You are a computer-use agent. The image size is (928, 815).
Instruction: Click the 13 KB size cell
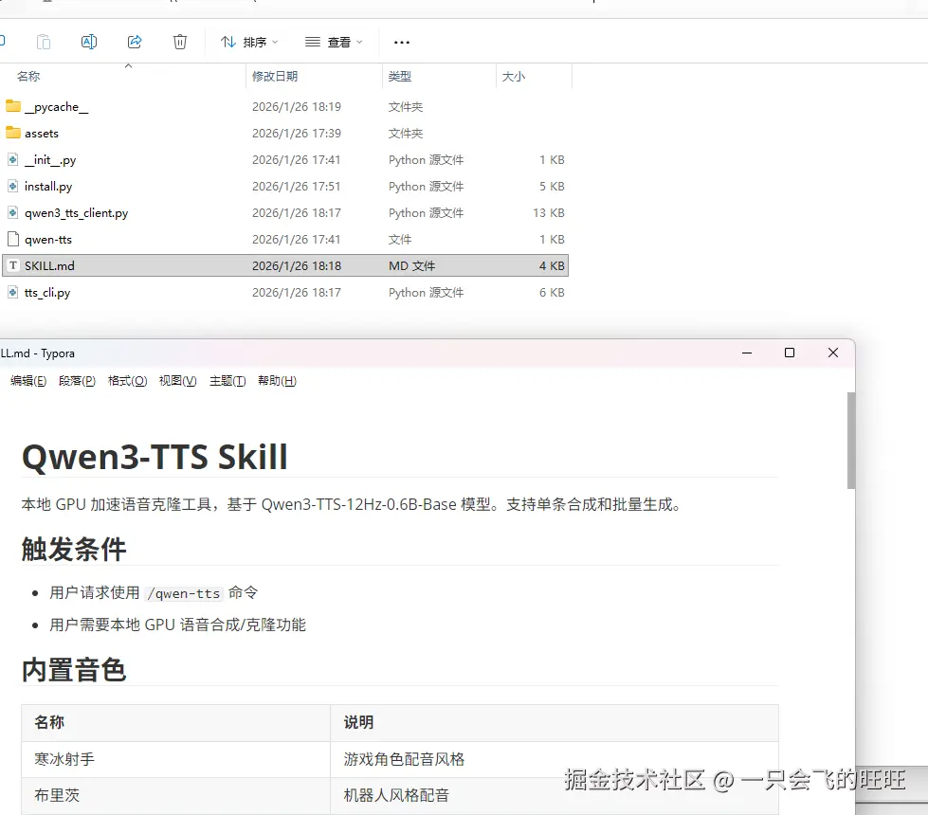coord(549,213)
